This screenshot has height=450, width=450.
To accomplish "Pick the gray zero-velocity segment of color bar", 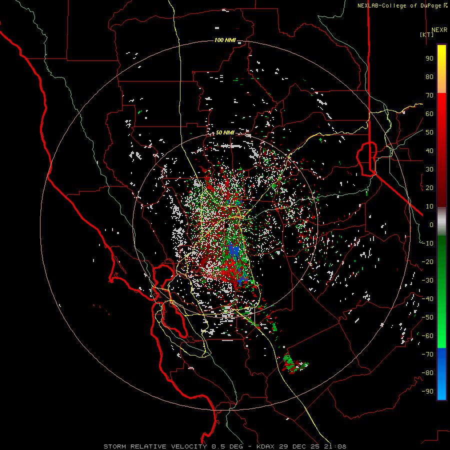I will point(441,221).
